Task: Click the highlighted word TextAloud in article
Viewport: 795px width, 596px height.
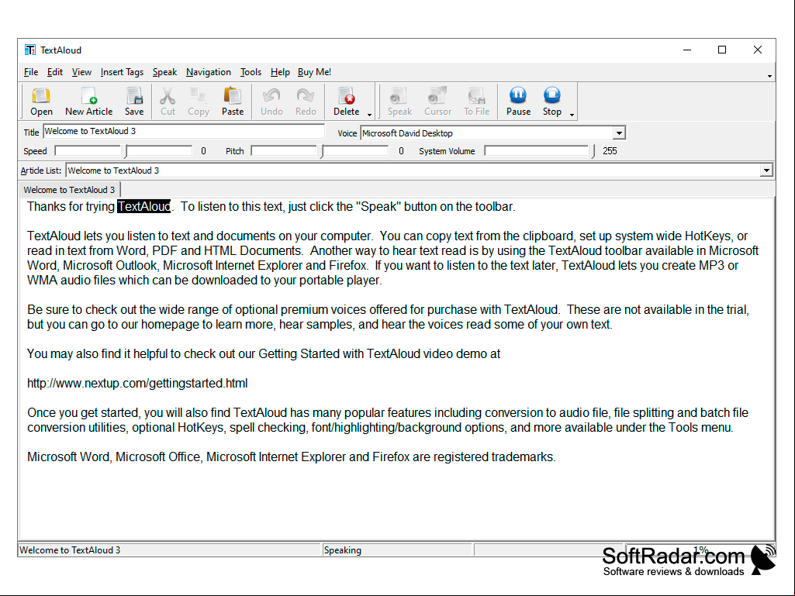Action: 144,206
